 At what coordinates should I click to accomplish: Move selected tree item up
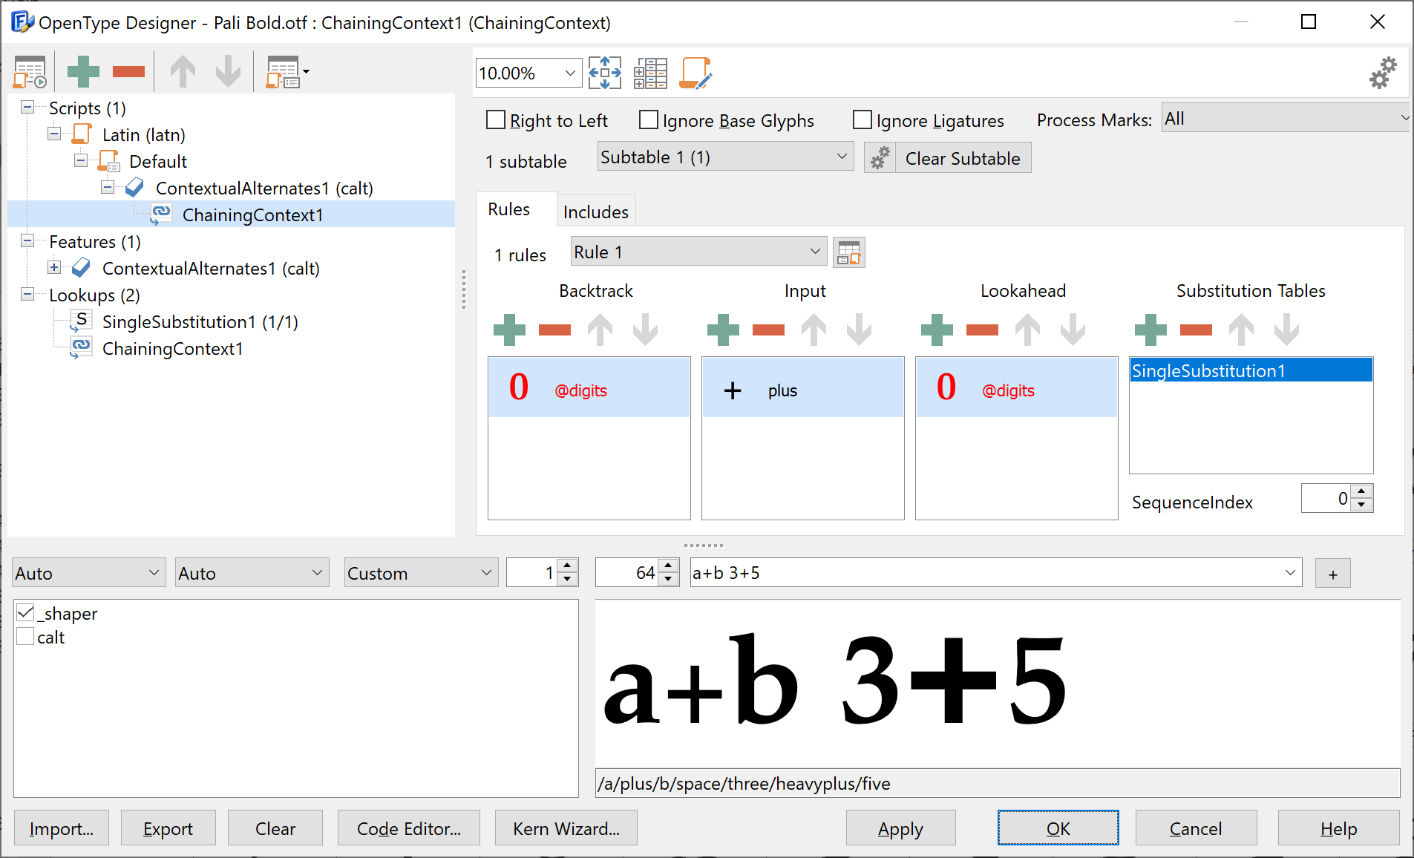[183, 72]
